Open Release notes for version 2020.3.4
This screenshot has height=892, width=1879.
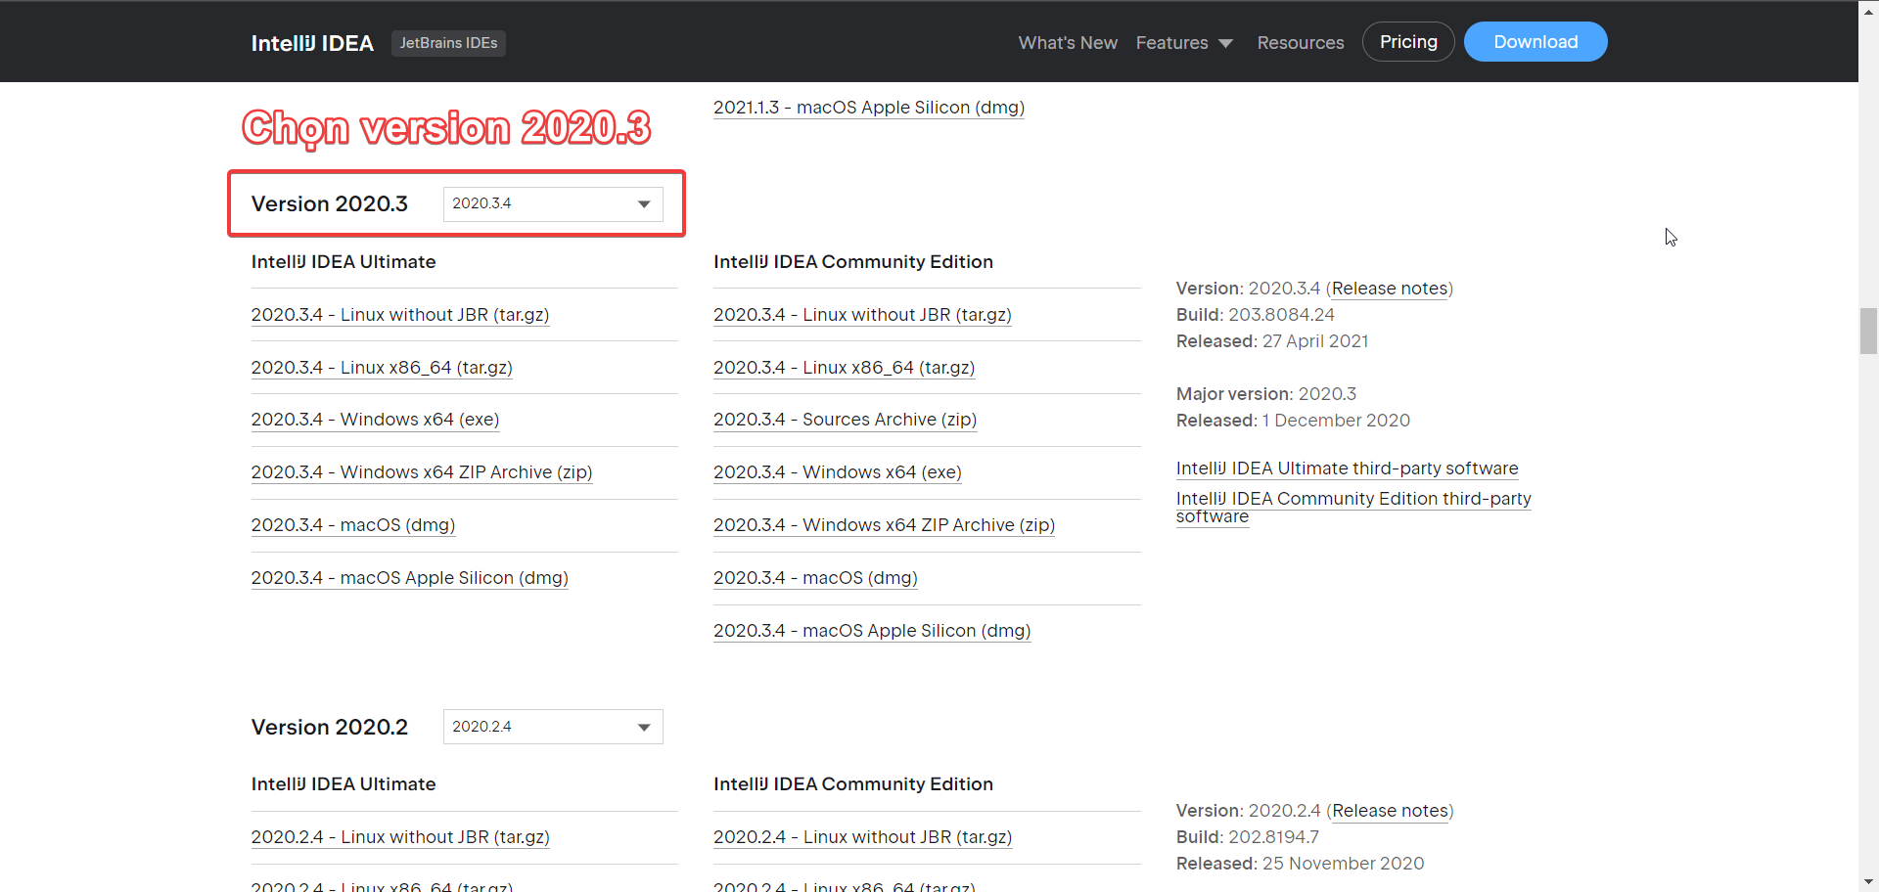tap(1390, 289)
